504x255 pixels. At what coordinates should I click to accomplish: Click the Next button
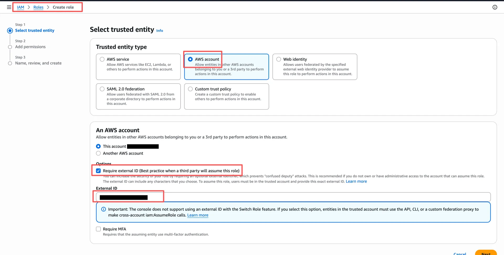[x=486, y=252]
